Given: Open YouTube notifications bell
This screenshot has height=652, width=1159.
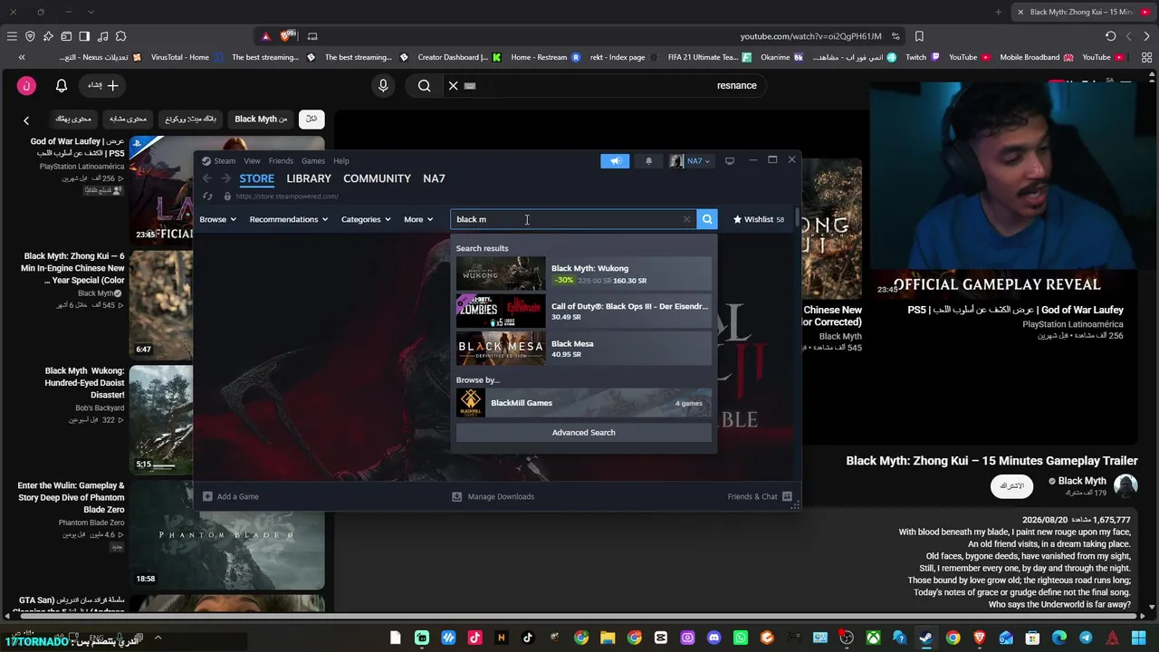Looking at the screenshot, I should pos(62,85).
